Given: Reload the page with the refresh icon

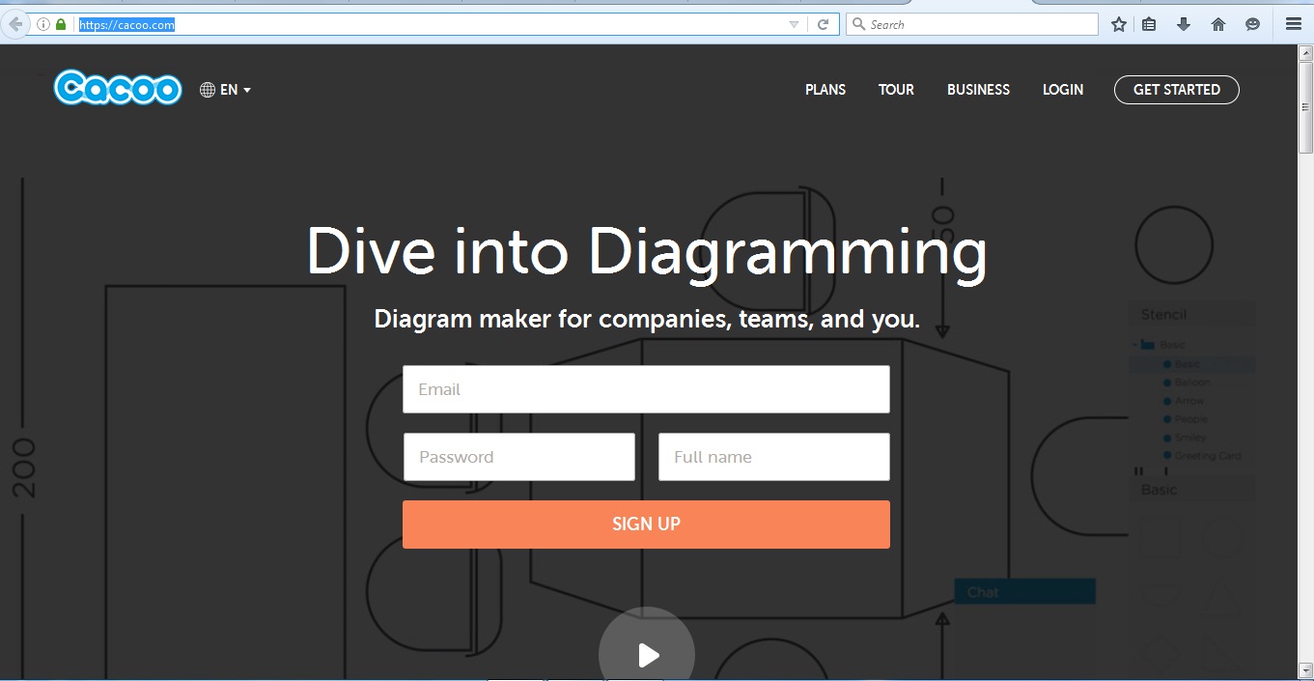Looking at the screenshot, I should (x=823, y=24).
